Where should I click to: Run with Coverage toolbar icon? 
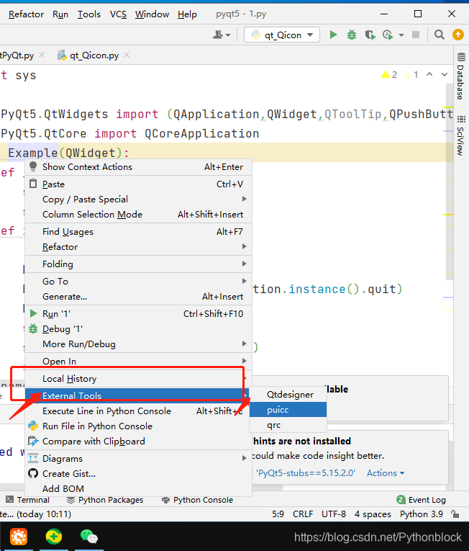pos(370,35)
